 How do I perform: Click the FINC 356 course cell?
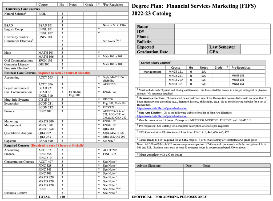pyautogui.click(x=47, y=154)
